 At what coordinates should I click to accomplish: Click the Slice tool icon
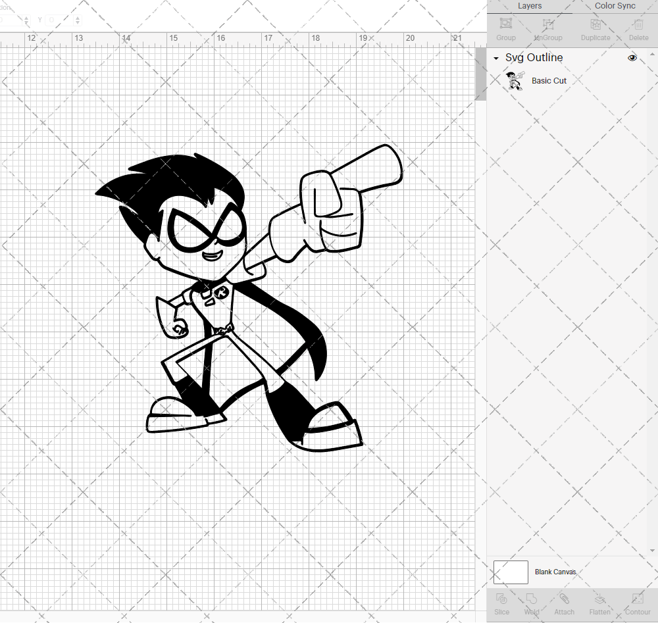(501, 599)
